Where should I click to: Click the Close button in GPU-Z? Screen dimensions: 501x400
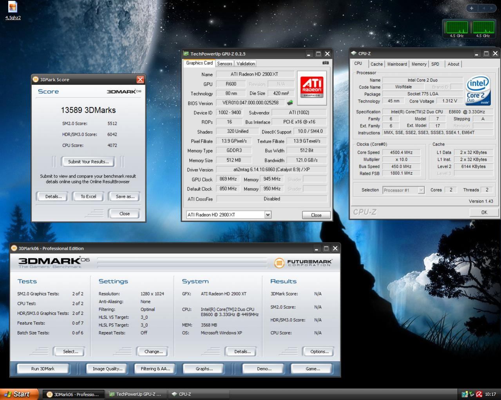coord(316,215)
